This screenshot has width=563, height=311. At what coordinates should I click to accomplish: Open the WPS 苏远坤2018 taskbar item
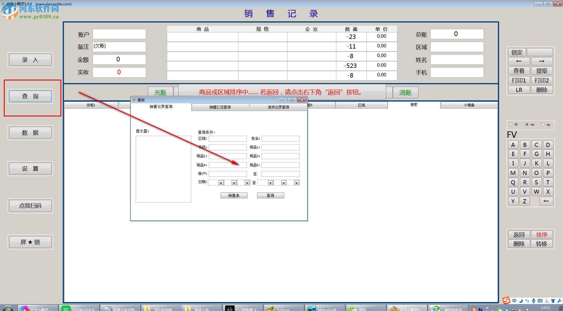79,308
